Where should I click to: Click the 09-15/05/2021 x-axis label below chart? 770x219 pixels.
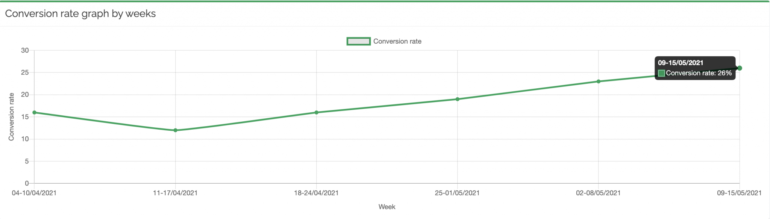pyautogui.click(x=739, y=193)
